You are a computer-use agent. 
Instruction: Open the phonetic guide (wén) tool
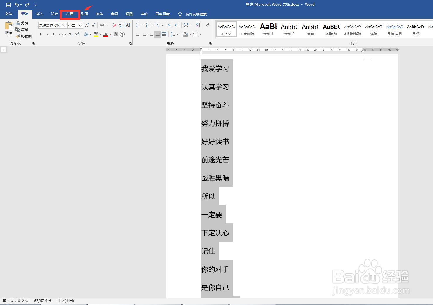tap(121, 25)
